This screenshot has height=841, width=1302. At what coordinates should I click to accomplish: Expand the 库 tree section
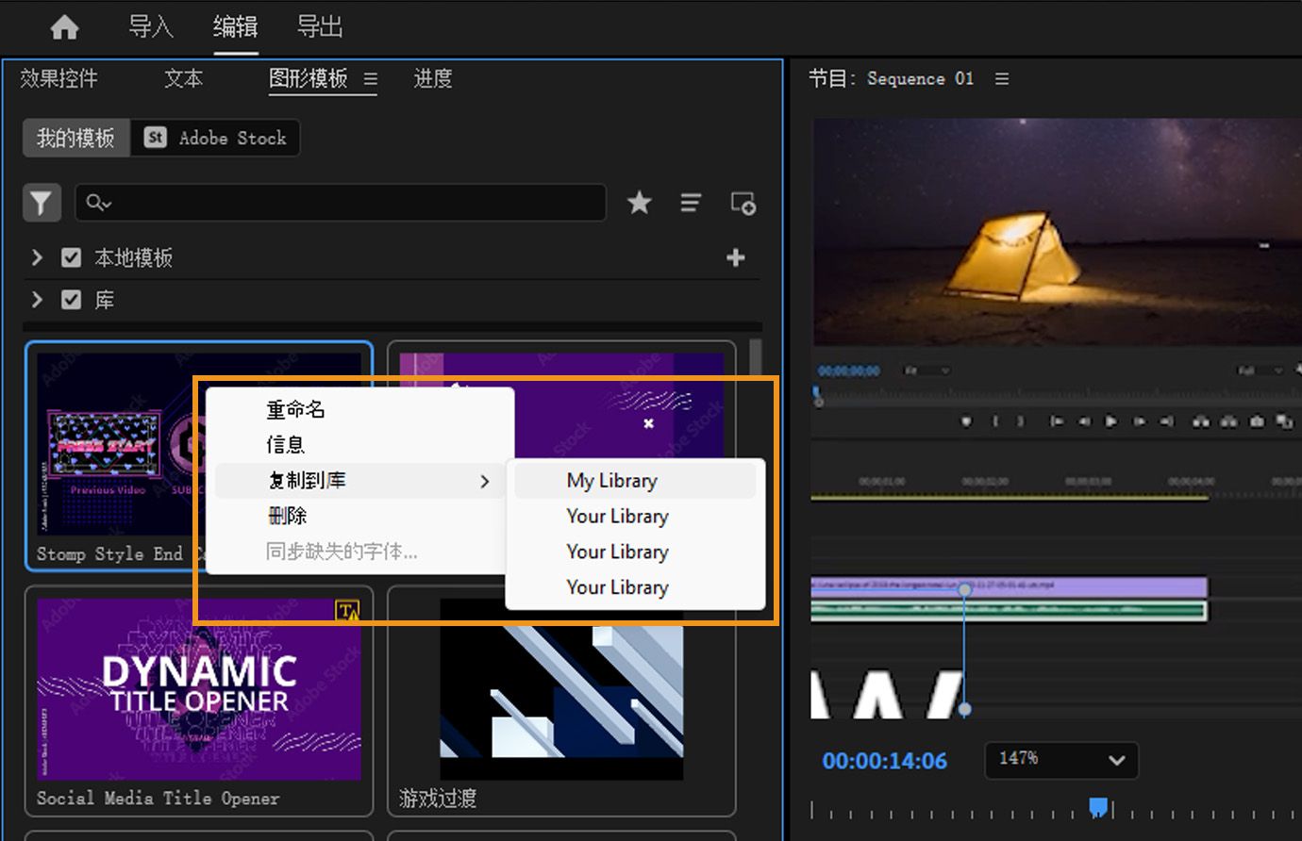coord(37,300)
